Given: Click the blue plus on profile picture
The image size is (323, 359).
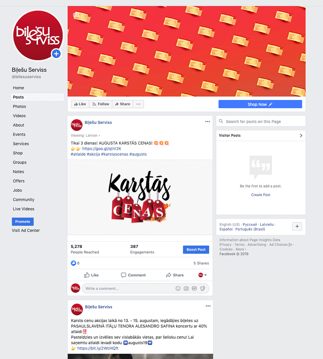Looking at the screenshot, I should [56, 54].
